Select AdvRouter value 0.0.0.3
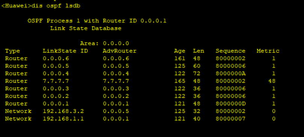Screen dimensions: 304x137 point(116,89)
